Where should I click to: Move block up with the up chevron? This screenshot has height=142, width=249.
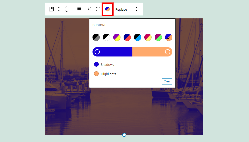point(67,7)
